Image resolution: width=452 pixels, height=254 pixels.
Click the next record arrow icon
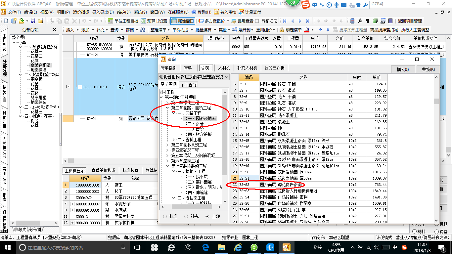[300, 21]
